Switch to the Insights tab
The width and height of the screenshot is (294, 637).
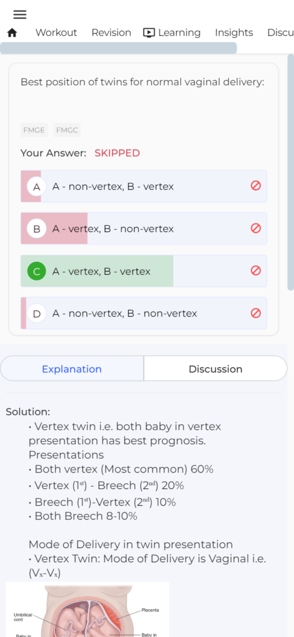234,32
